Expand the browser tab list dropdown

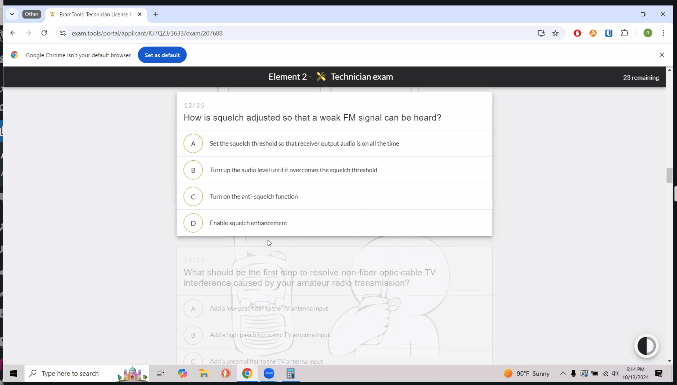pyautogui.click(x=12, y=14)
